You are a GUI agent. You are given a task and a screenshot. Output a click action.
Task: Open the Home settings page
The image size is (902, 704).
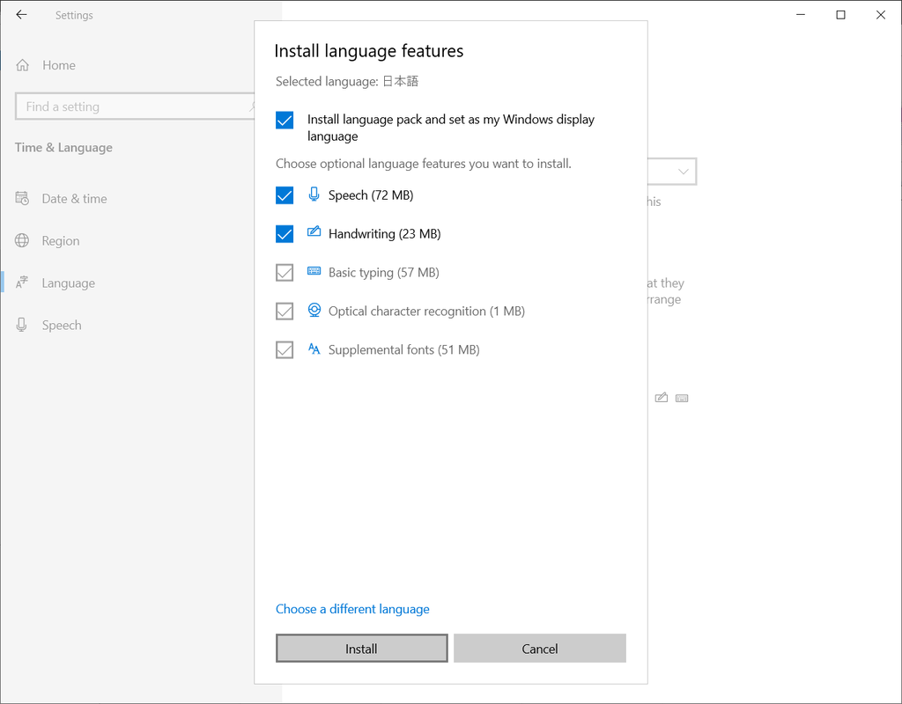59,65
